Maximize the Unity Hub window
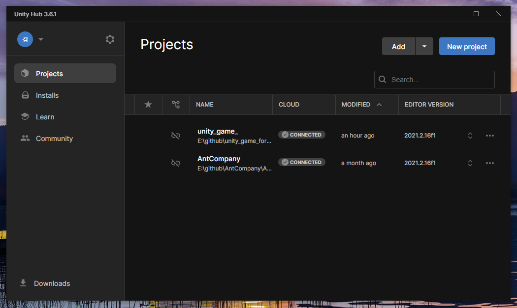This screenshot has height=308, width=517. (x=476, y=14)
